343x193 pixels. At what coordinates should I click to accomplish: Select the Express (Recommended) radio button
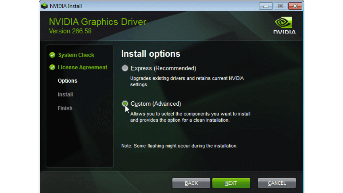(x=125, y=68)
